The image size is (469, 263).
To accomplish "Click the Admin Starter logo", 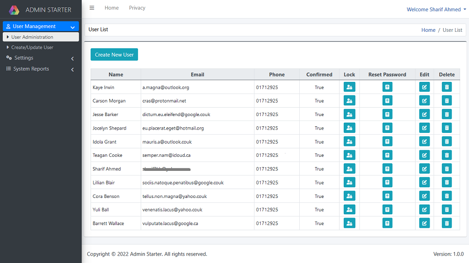I will pyautogui.click(x=15, y=10).
